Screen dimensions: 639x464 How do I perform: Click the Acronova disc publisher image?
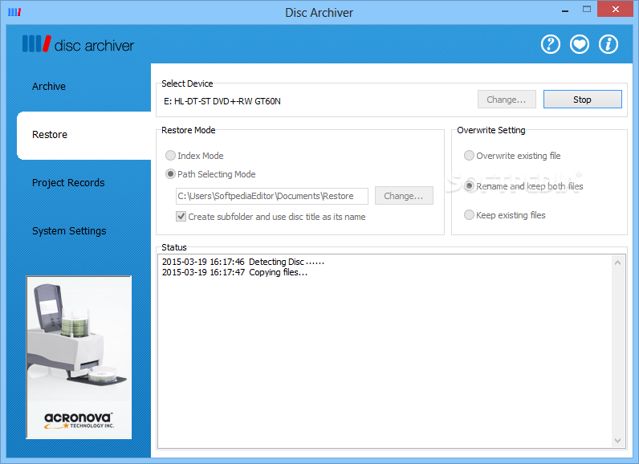click(79, 357)
